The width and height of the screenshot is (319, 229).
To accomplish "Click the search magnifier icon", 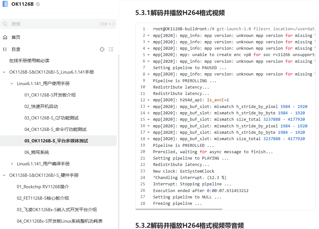I will click(x=5, y=24).
